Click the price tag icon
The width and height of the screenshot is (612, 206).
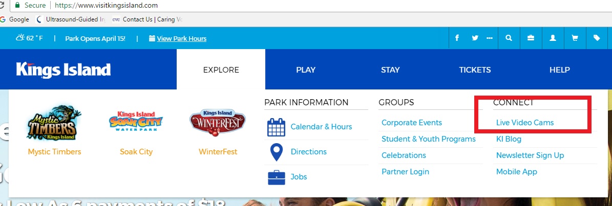pos(597,38)
